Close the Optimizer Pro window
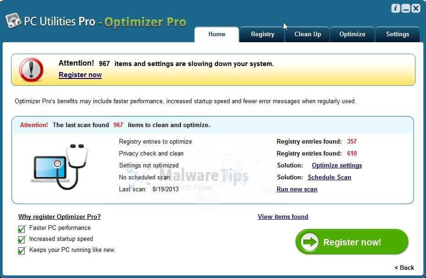Image resolution: width=426 pixels, height=278 pixels. click(415, 8)
